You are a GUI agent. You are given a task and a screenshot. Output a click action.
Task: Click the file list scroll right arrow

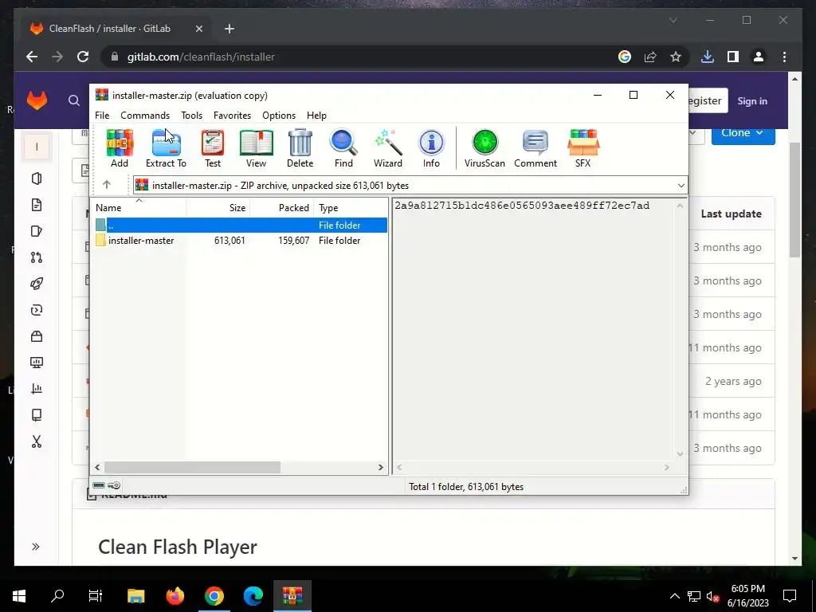pos(380,467)
